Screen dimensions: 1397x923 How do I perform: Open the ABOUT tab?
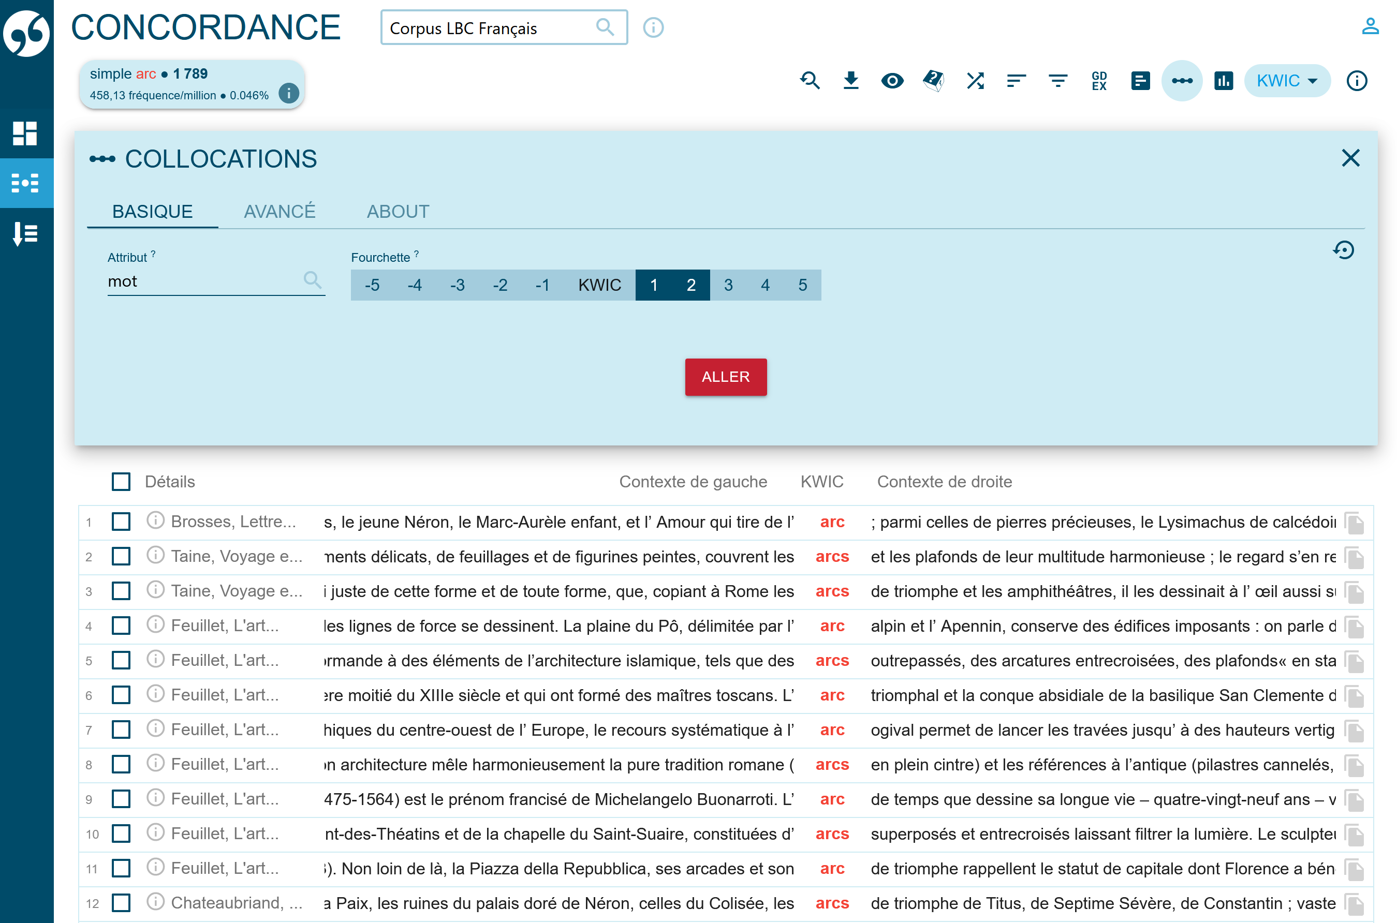[398, 212]
